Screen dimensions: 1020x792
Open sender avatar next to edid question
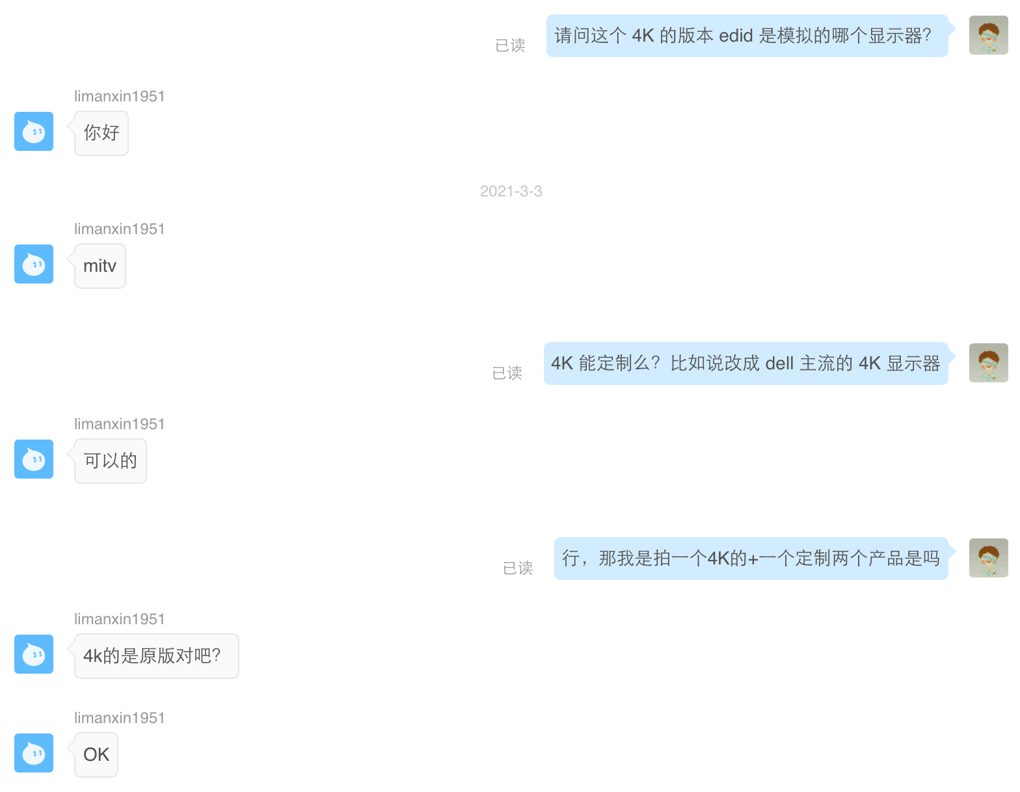(x=989, y=35)
